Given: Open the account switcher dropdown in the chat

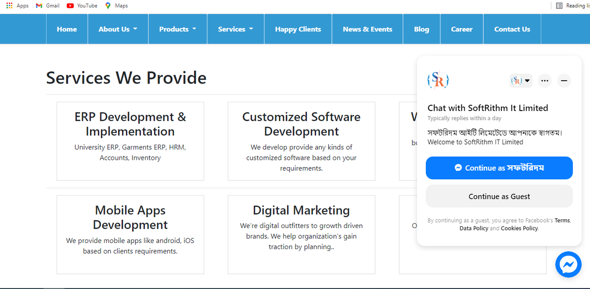Looking at the screenshot, I should 521,81.
